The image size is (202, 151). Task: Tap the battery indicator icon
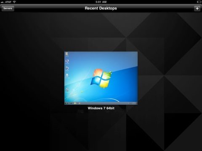199,2
